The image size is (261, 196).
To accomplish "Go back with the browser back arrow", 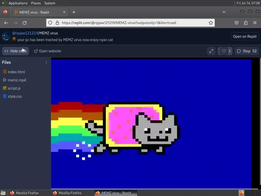I will click(6, 23).
